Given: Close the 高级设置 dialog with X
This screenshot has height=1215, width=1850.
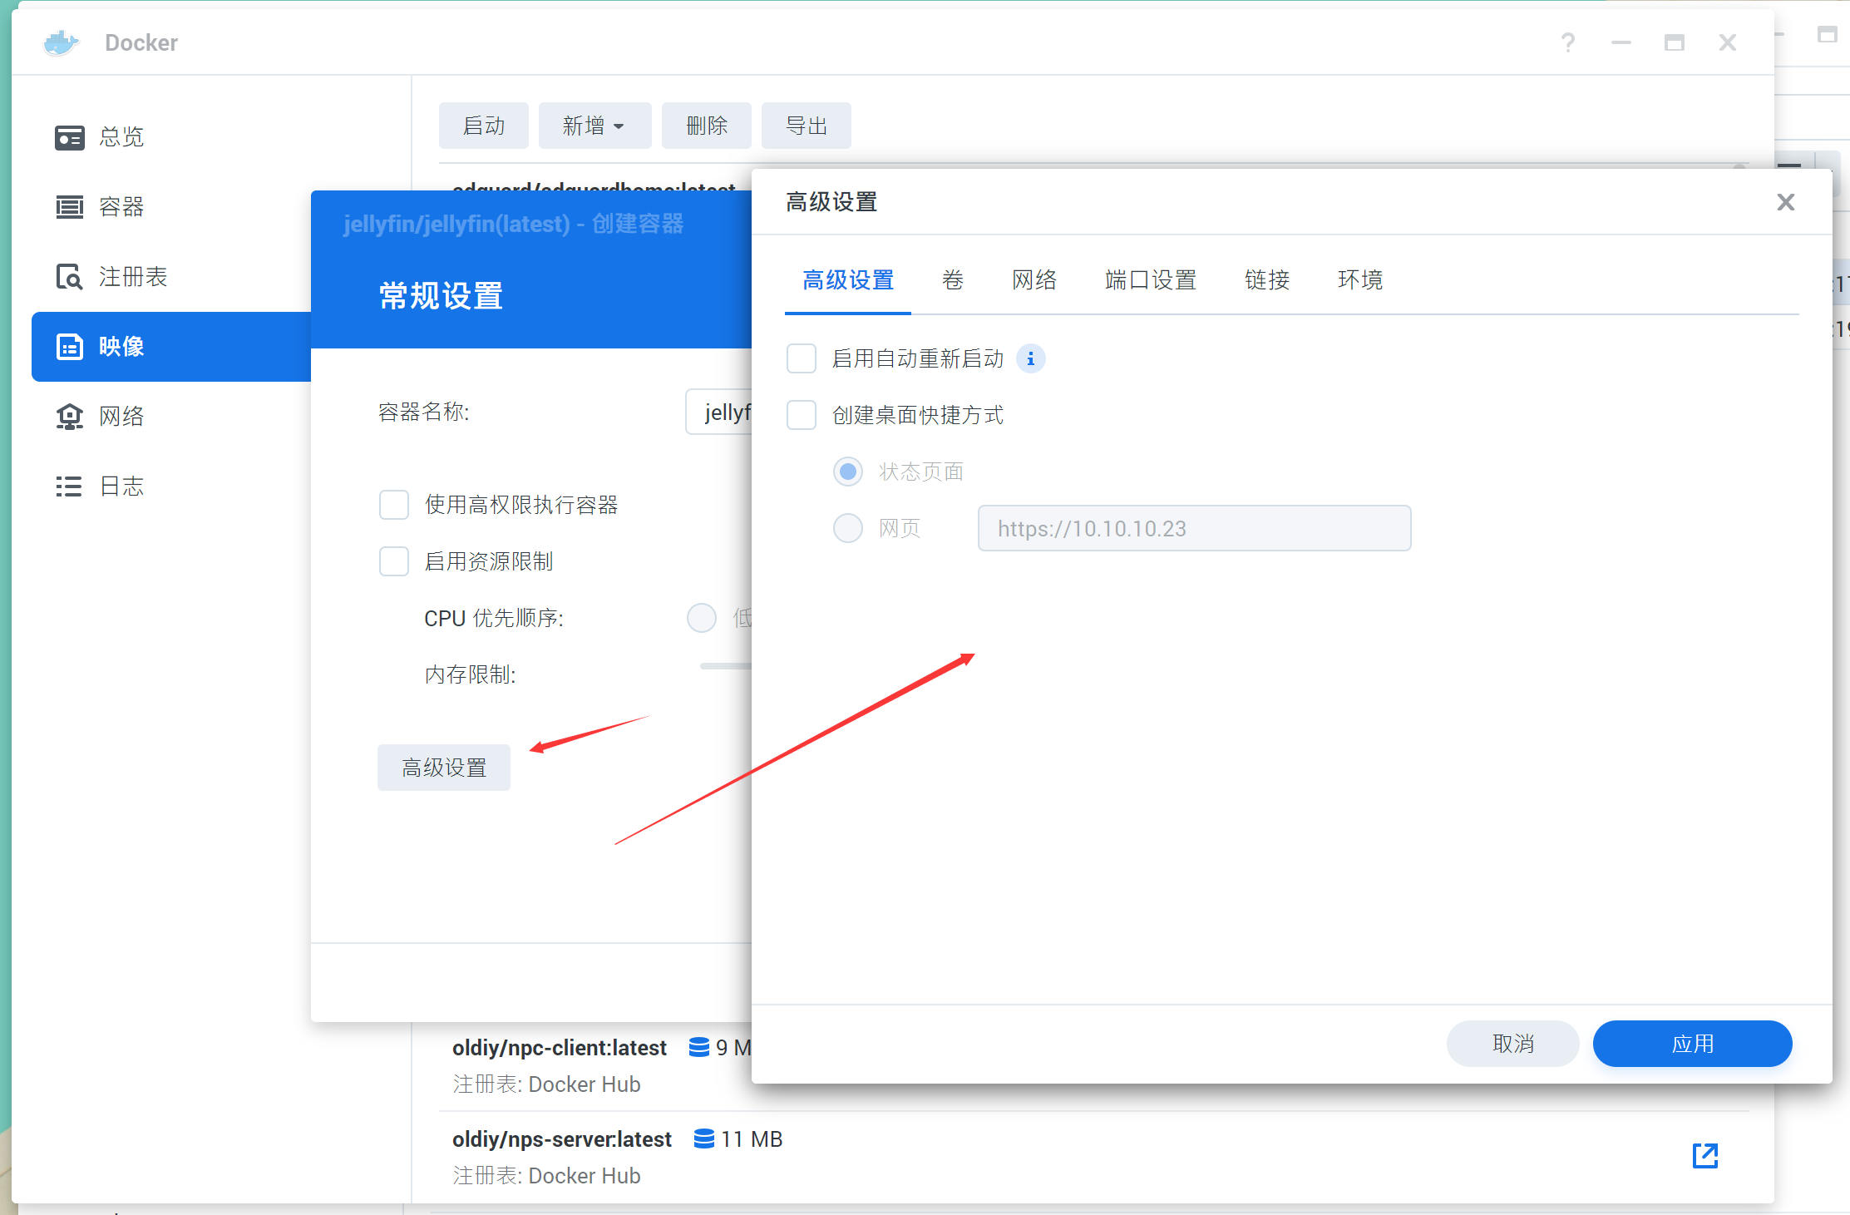Looking at the screenshot, I should click(x=1786, y=202).
